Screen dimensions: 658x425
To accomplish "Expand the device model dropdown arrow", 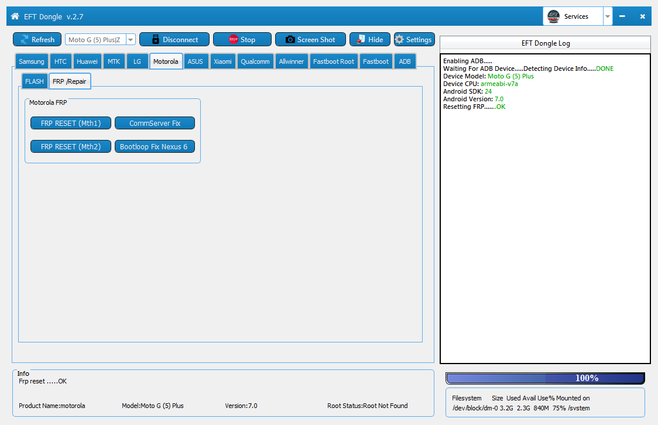I will [131, 40].
